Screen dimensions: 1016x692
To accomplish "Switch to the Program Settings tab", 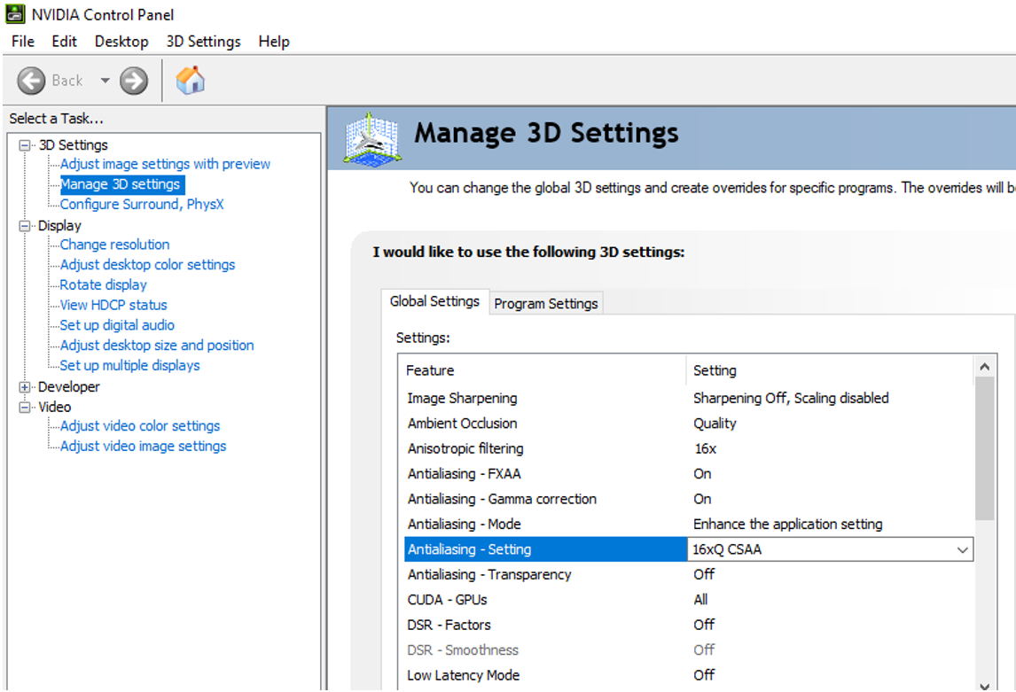I will point(545,304).
